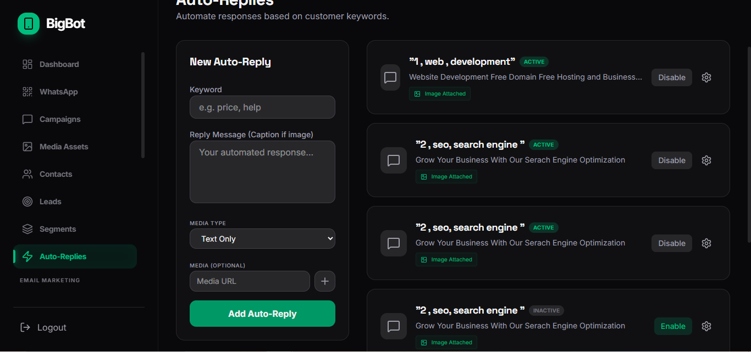Viewport: 751px width, 352px height.
Task: Click ACTIVE badge on web development card
Action: point(534,62)
